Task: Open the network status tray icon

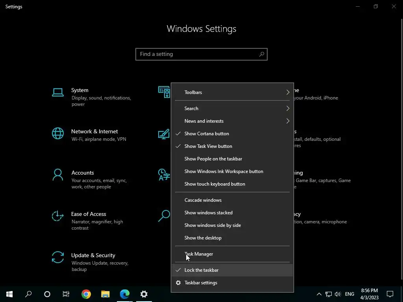Action: tap(329, 294)
